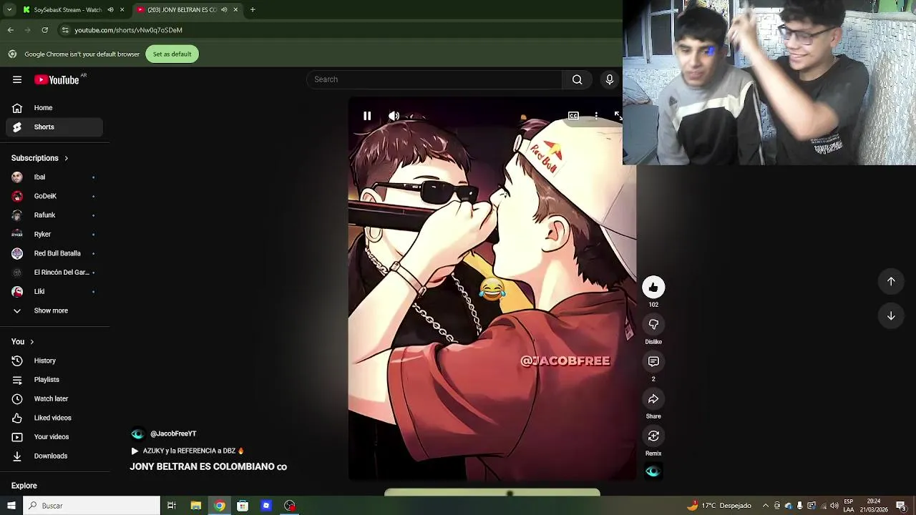916x515 pixels.
Task: Open Liki channel subscription
Action: (x=54, y=292)
